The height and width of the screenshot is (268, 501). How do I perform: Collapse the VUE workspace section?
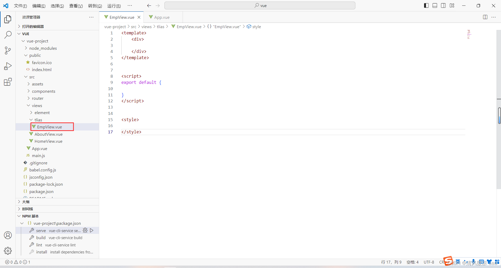click(x=57, y=34)
